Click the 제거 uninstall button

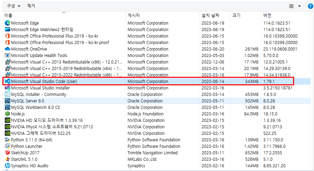(31, 6)
